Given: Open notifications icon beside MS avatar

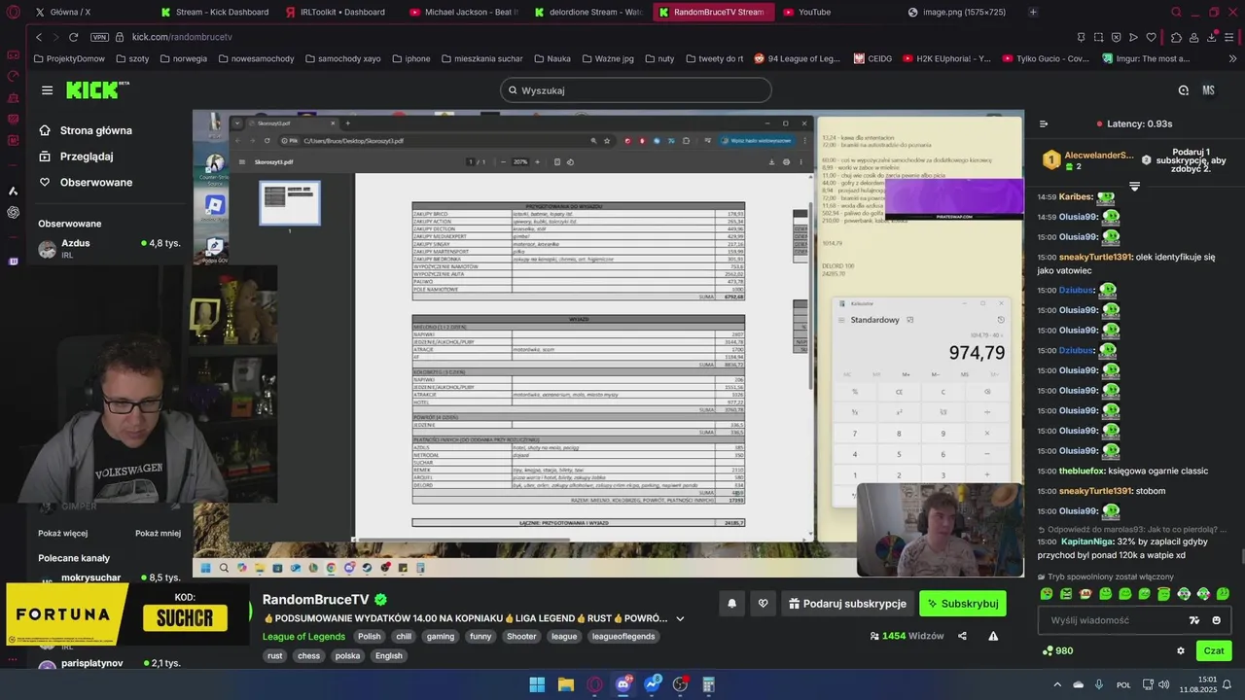Looking at the screenshot, I should pos(1183,90).
